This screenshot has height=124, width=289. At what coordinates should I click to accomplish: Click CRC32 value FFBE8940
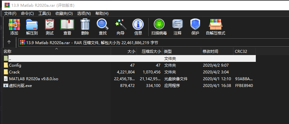[244, 86]
